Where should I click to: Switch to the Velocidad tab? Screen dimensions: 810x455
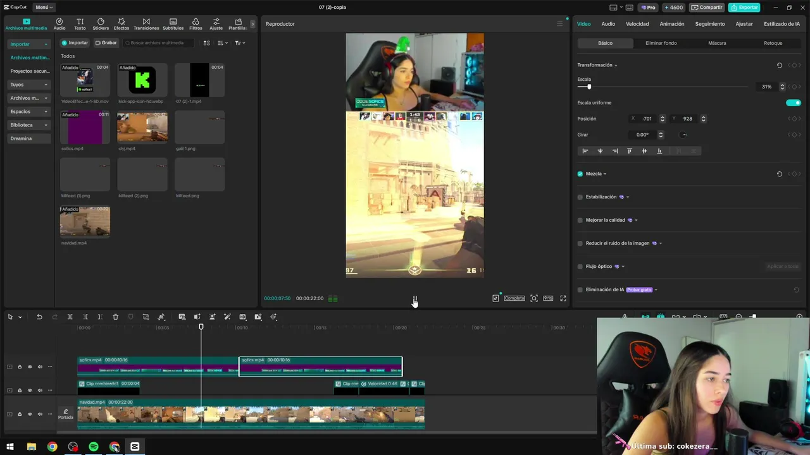click(x=637, y=24)
